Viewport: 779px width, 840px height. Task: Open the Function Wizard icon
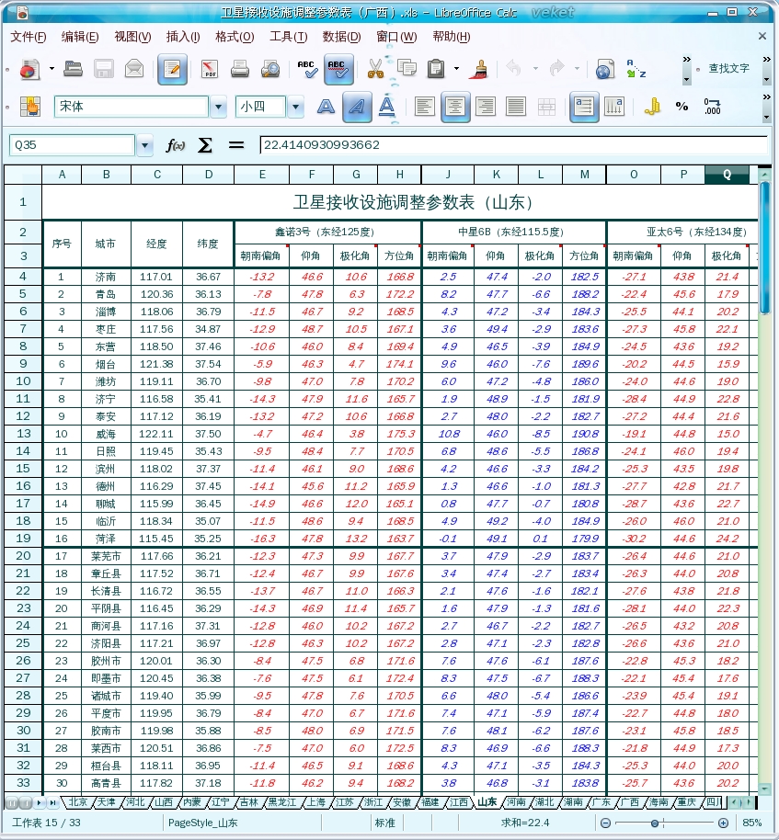176,145
